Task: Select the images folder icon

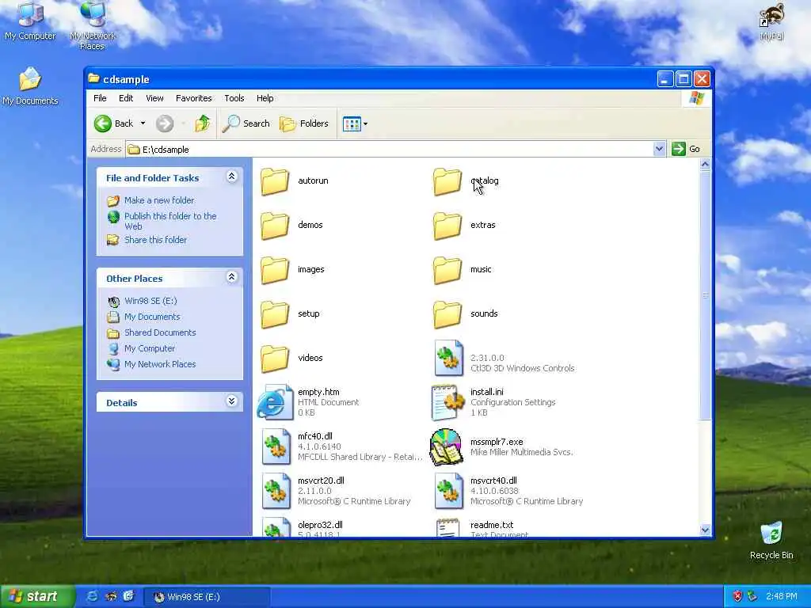Action: [x=275, y=270]
